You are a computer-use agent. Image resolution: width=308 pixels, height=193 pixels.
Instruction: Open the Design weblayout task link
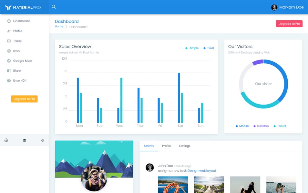pos(202,170)
